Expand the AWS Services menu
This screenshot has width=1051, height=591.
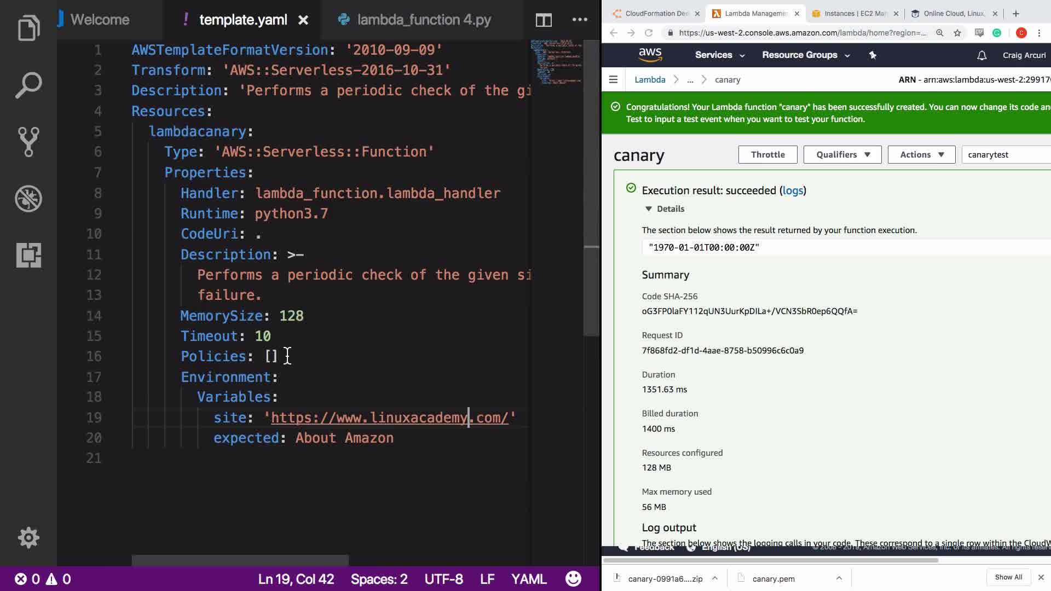pos(719,55)
